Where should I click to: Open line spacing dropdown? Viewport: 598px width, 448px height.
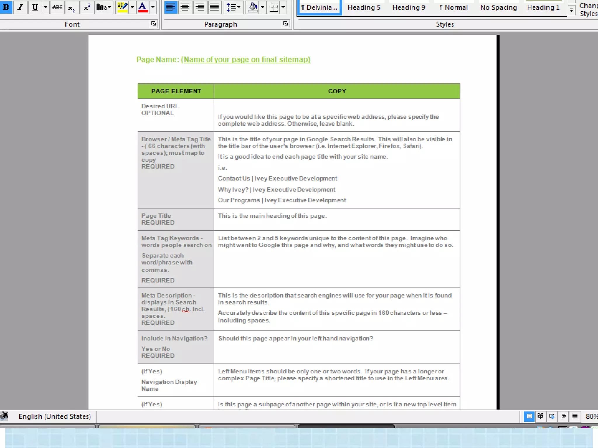pyautogui.click(x=233, y=7)
